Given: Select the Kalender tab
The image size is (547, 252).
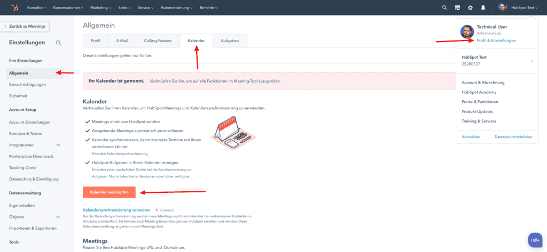Looking at the screenshot, I should tap(196, 40).
